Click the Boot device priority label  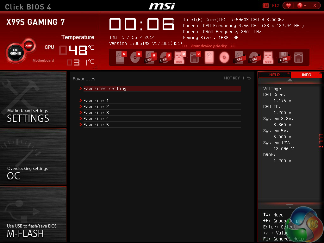pyautogui.click(x=209, y=46)
